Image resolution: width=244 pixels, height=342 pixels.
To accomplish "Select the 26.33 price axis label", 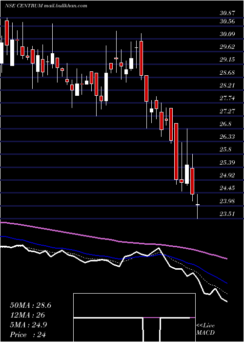I will pyautogui.click(x=227, y=136).
